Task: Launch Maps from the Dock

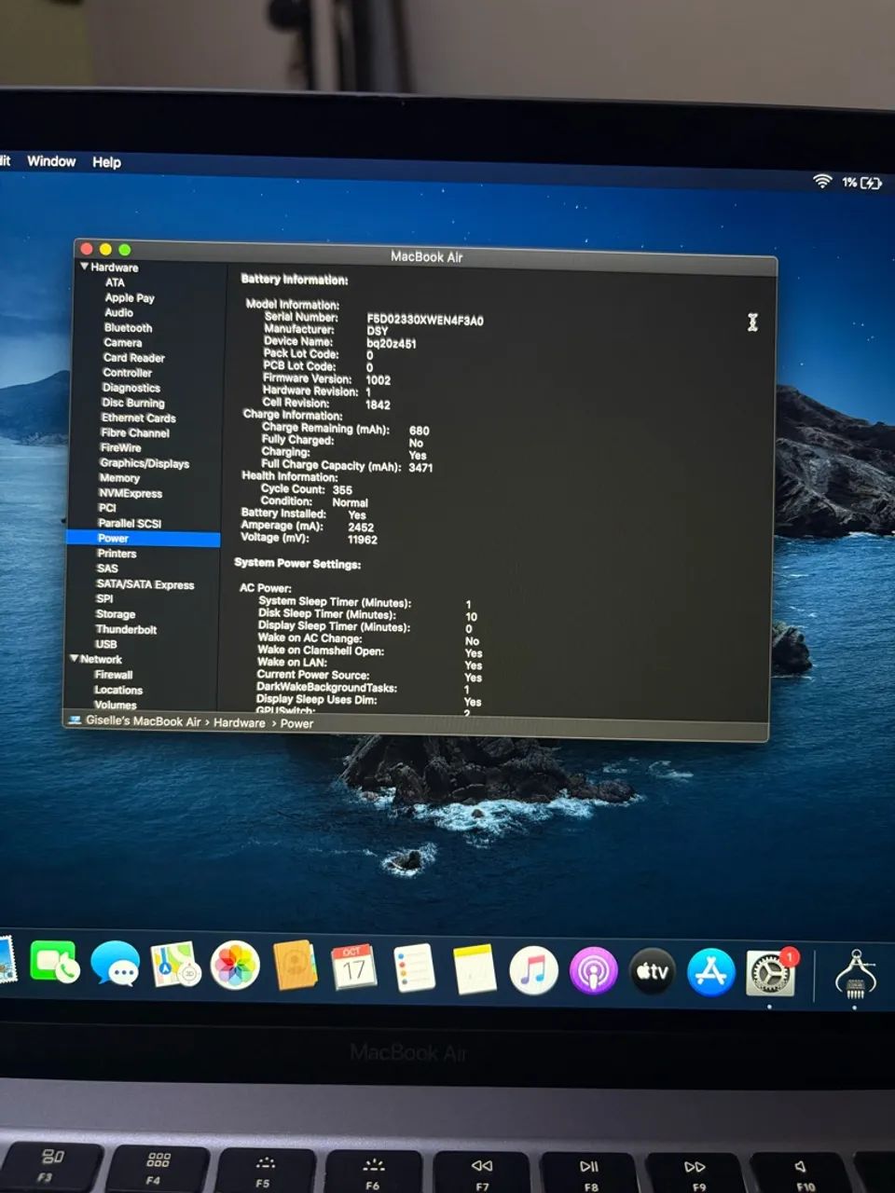Action: pos(175,965)
